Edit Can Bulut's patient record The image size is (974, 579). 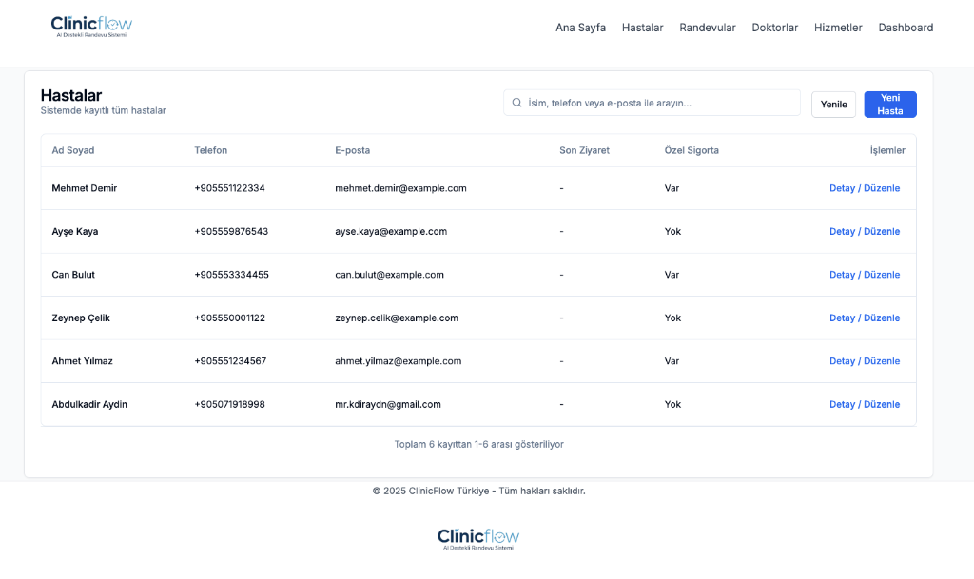864,275
